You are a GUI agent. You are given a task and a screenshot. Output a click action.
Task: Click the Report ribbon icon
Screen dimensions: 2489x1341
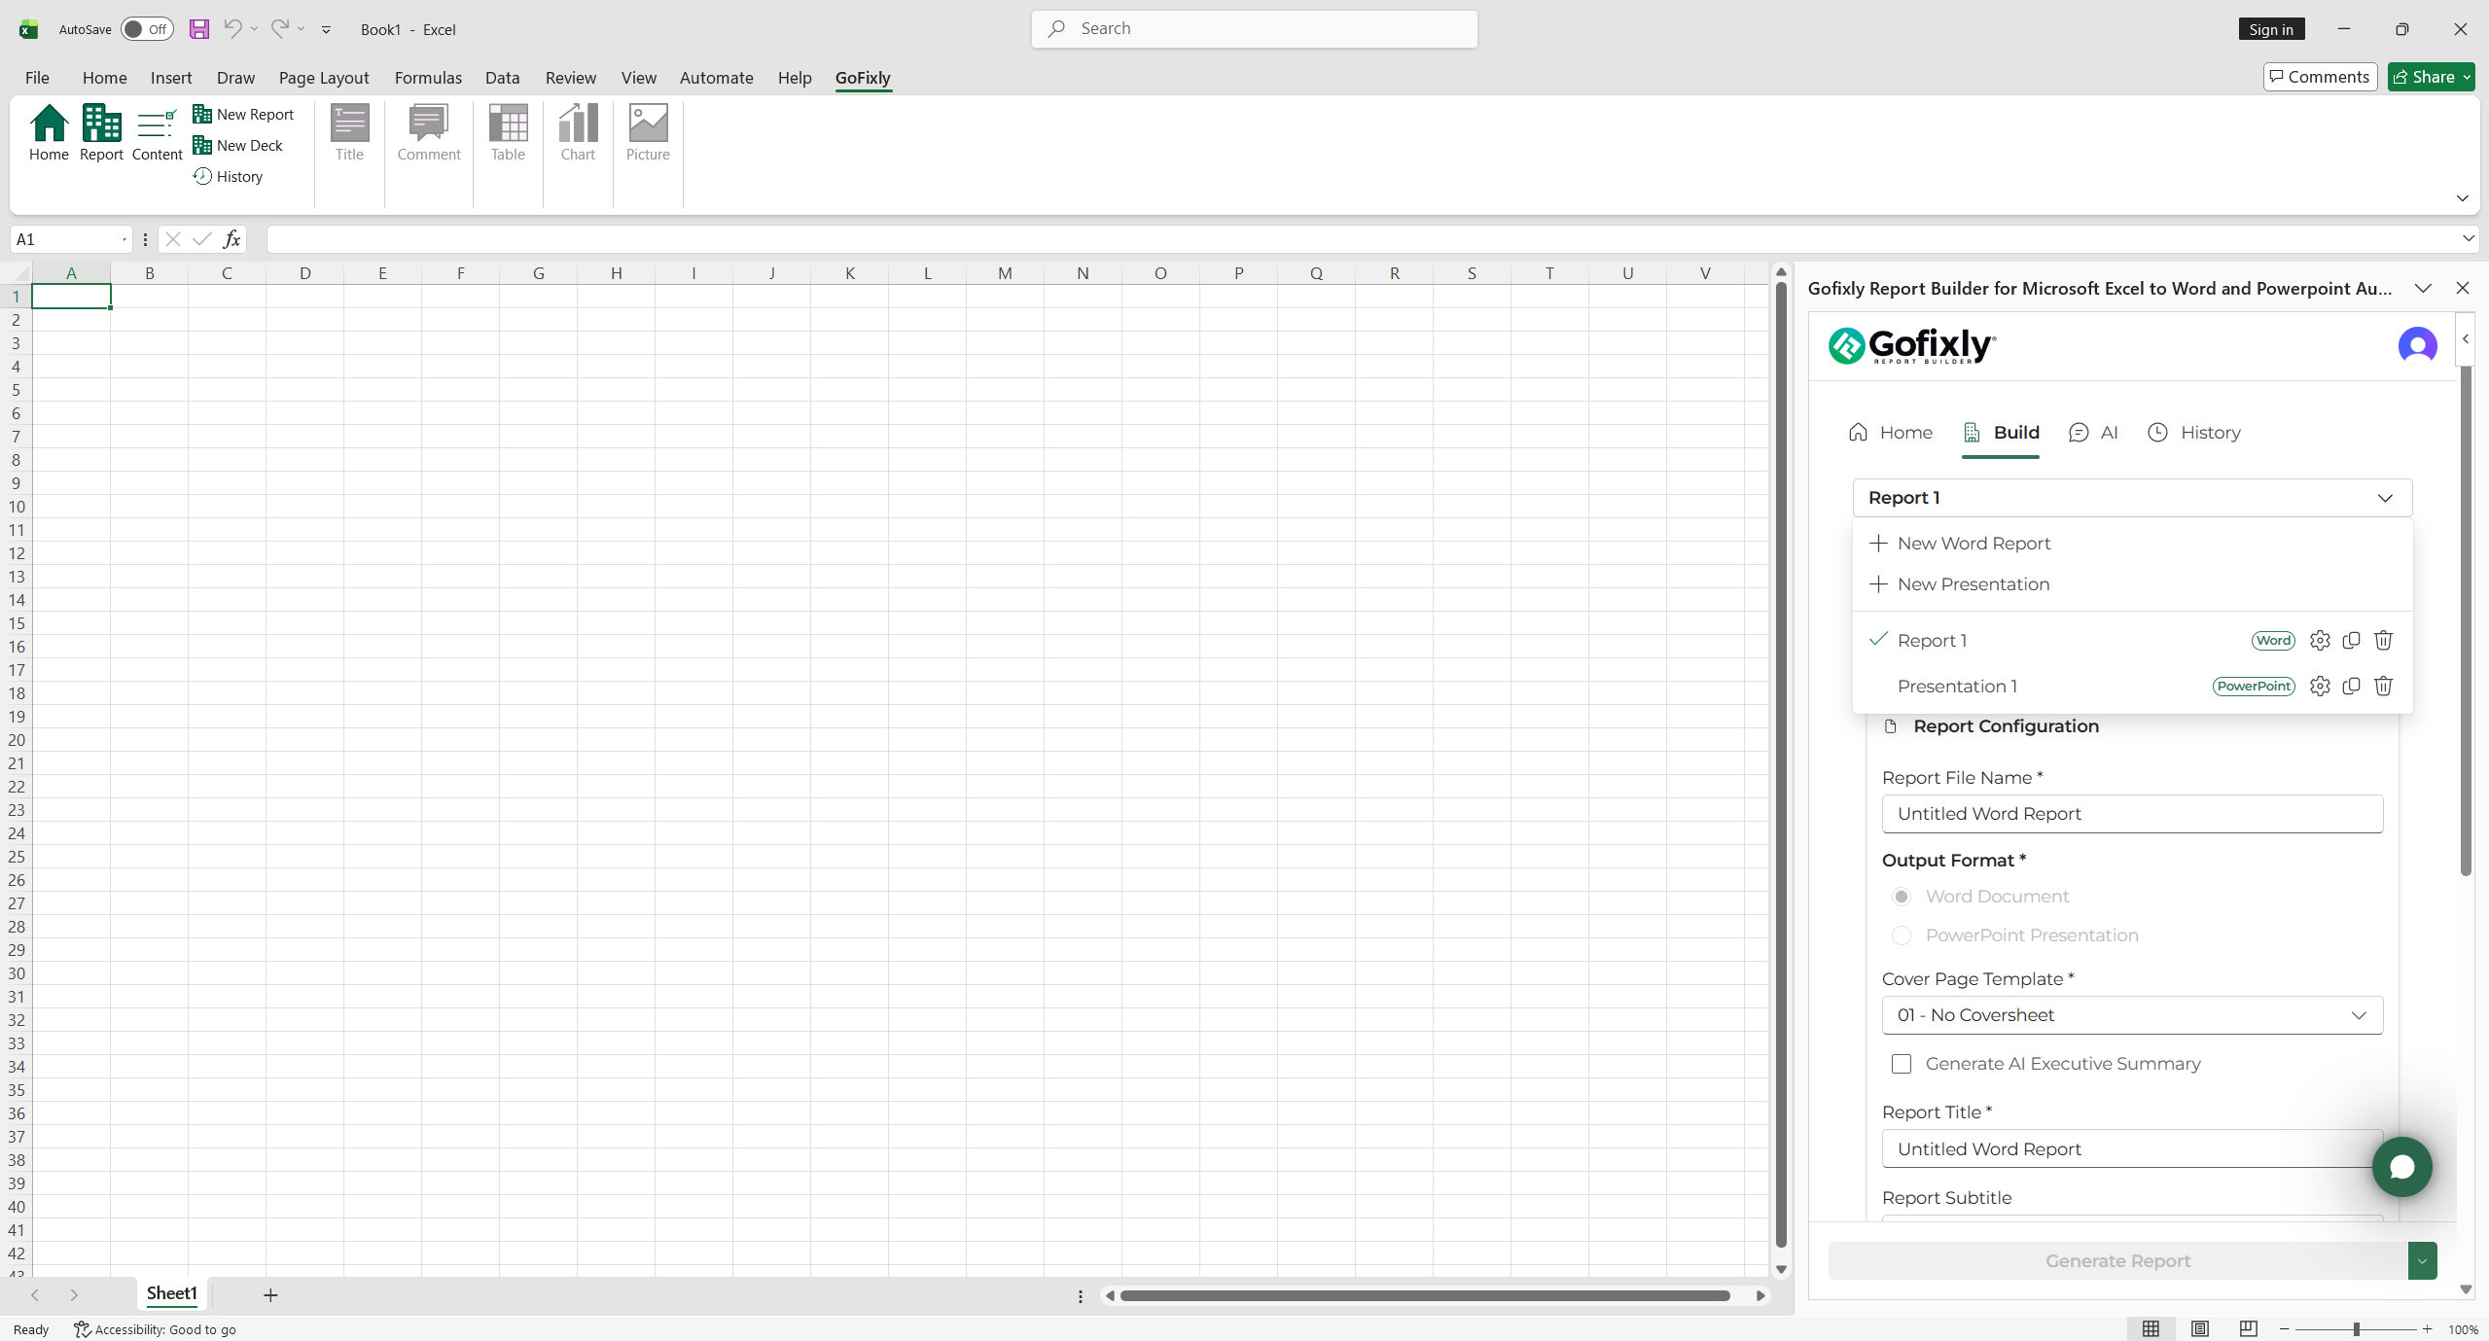coord(101,132)
